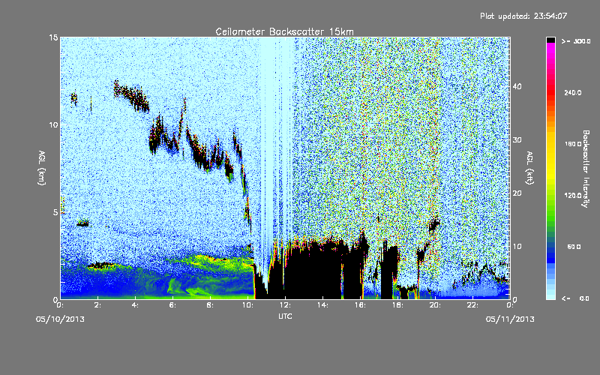Click the '16:' hour tick label
Viewport: 600px width, 375px height.
[x=361, y=305]
